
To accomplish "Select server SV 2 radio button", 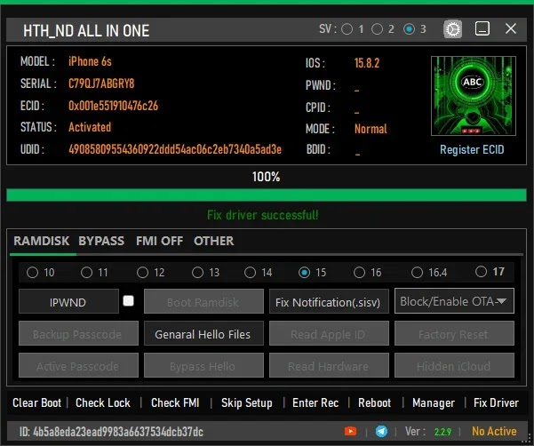I will point(377,29).
